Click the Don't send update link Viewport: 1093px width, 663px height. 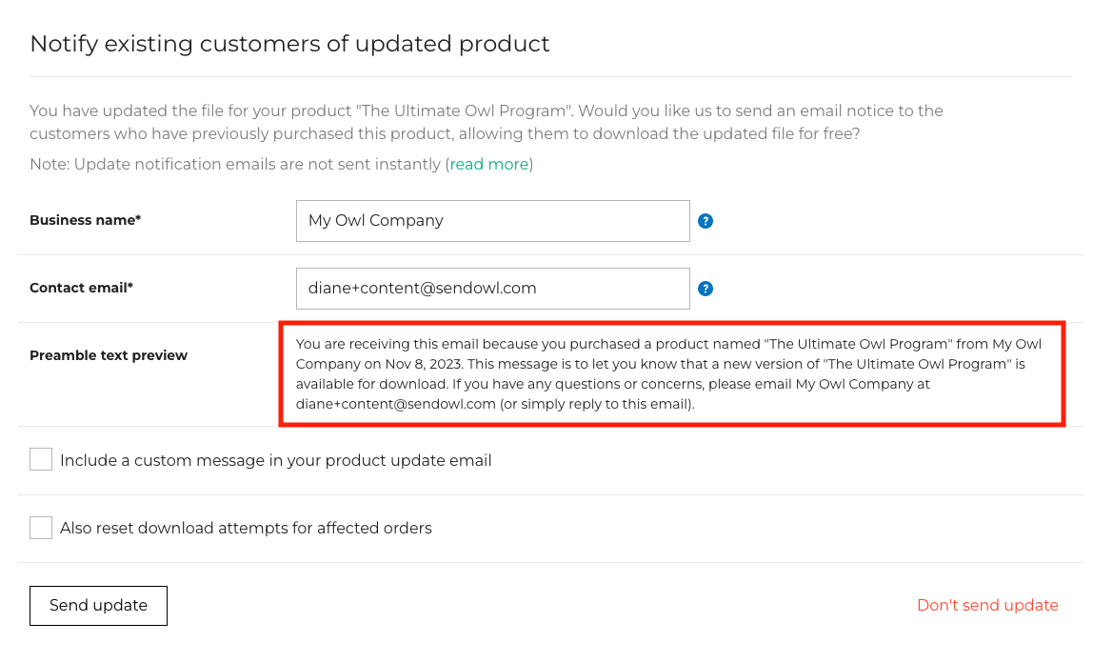pyautogui.click(x=987, y=606)
